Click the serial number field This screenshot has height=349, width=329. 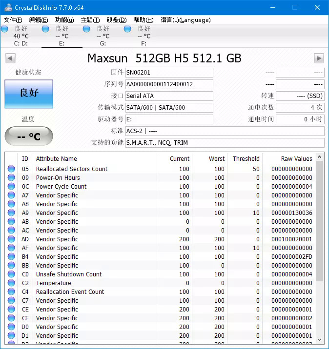[169, 84]
